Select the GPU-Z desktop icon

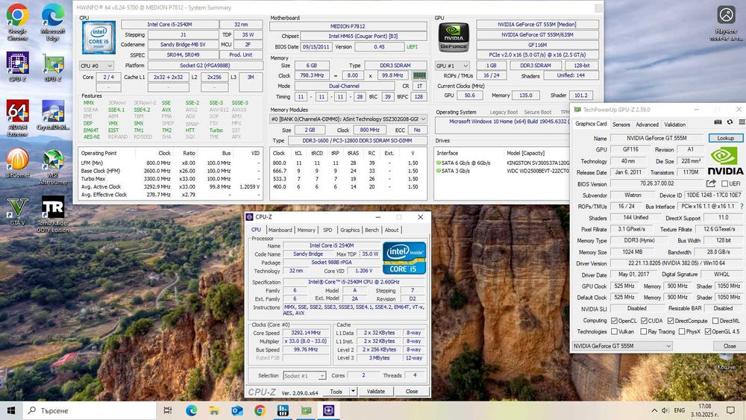[x=53, y=67]
